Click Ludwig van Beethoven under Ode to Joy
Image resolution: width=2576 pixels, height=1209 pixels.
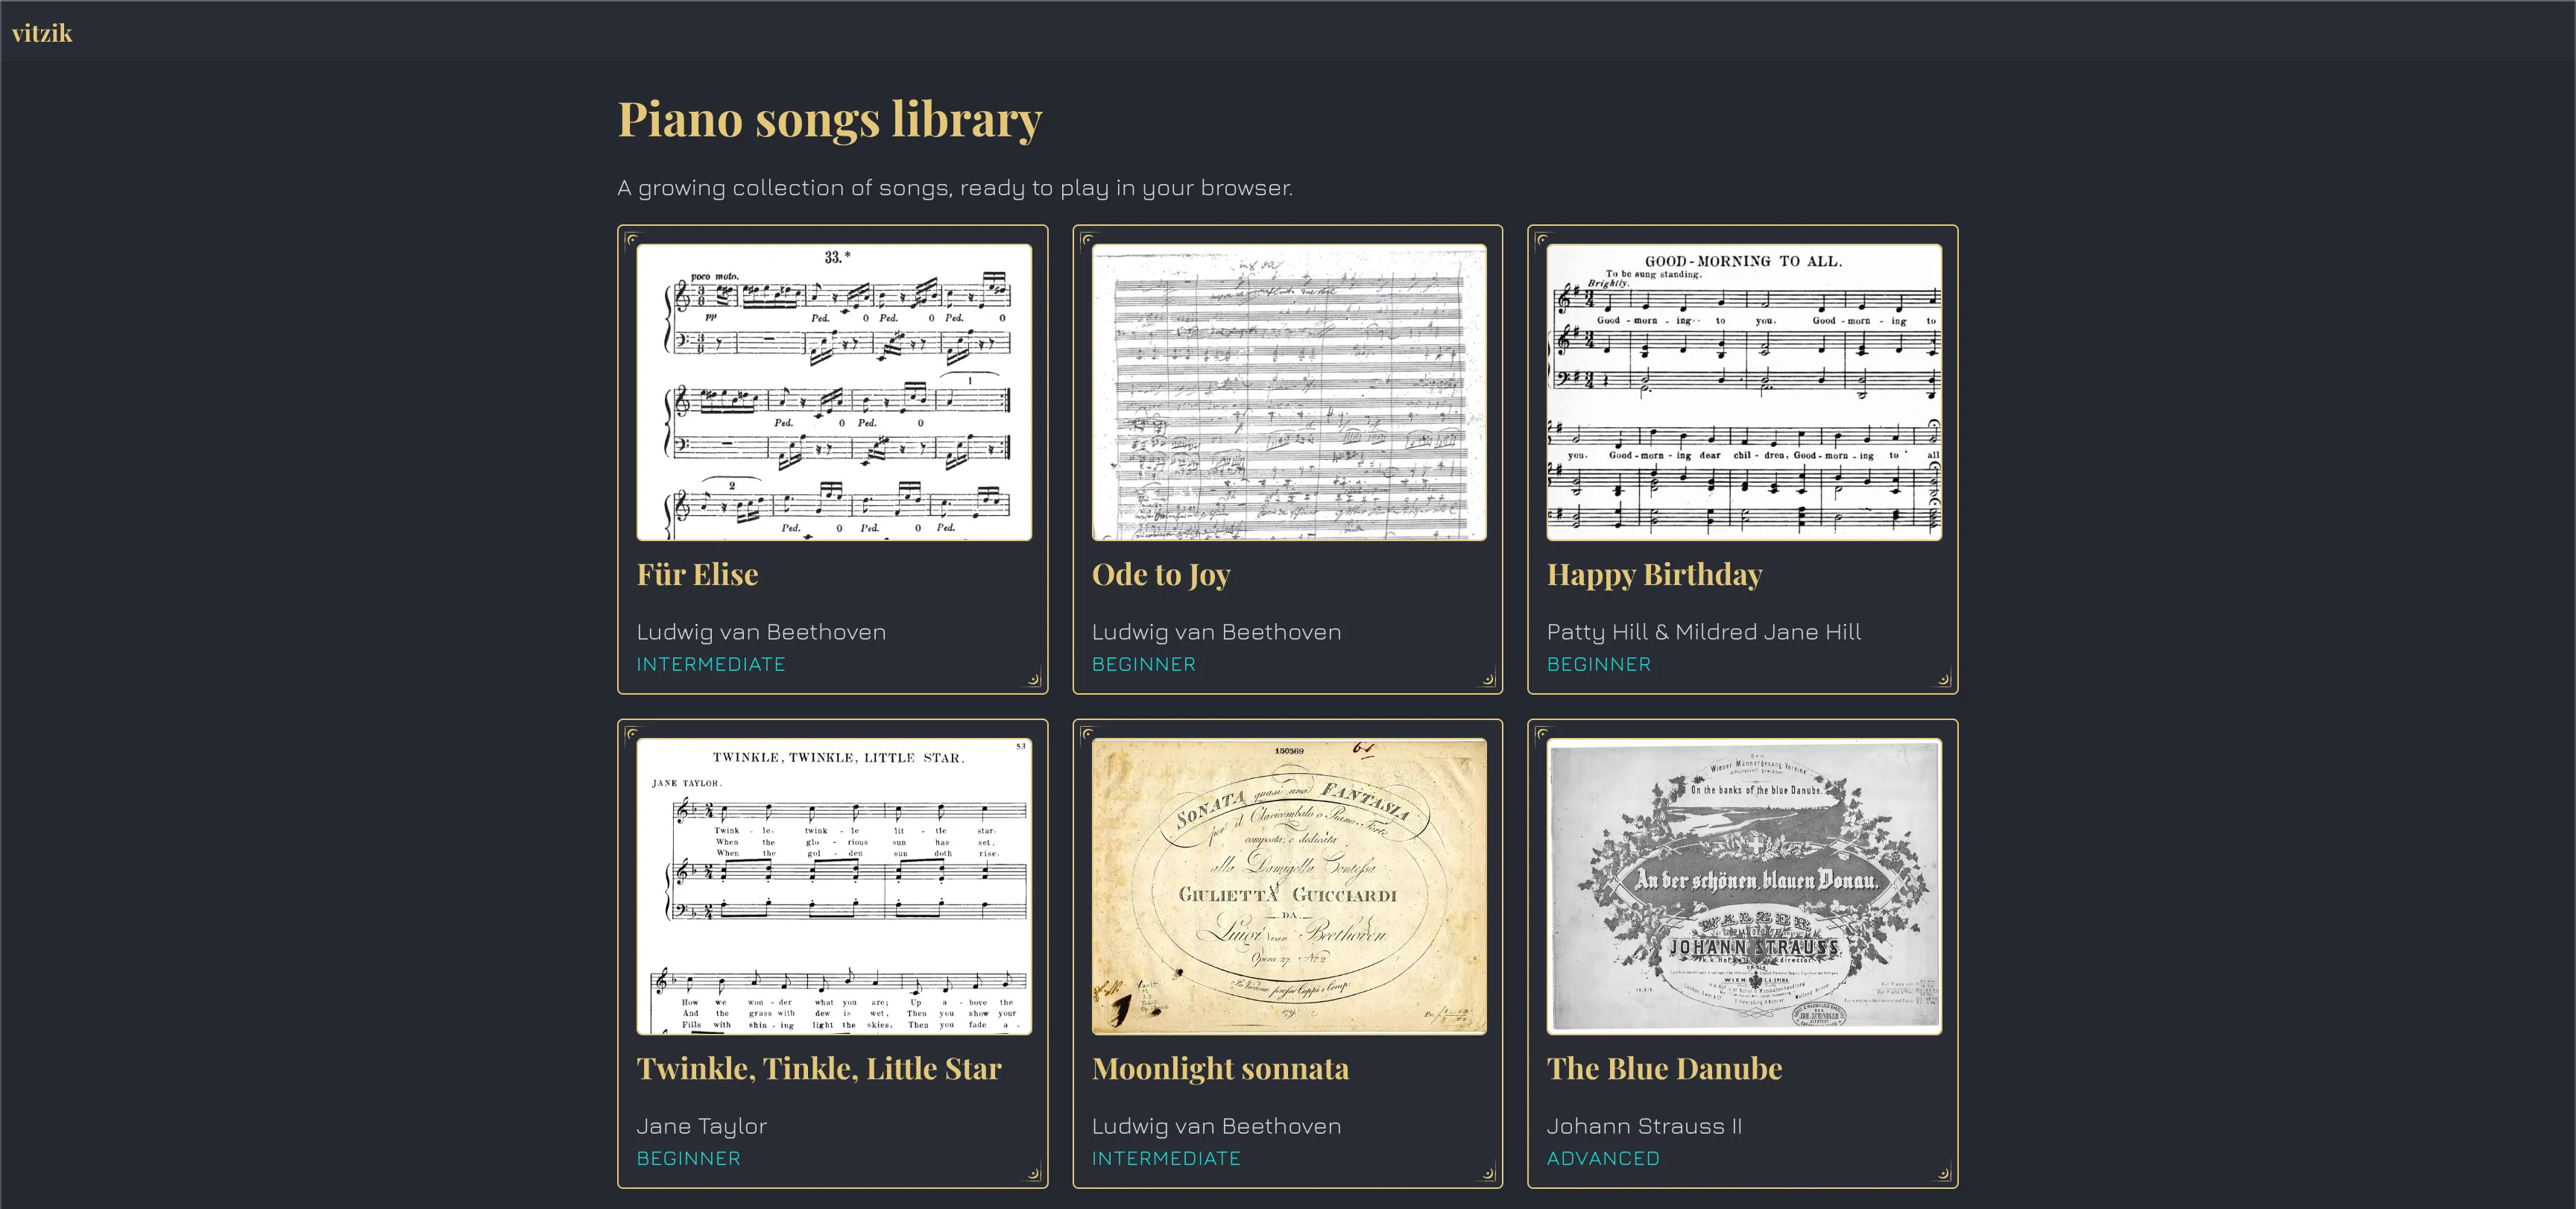click(1216, 632)
